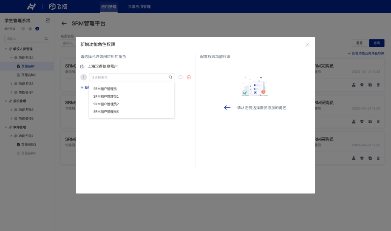The height and width of the screenshot is (231, 391).
Task: Click the shield icon on the first SRM采购员 card
Action: (362, 85)
